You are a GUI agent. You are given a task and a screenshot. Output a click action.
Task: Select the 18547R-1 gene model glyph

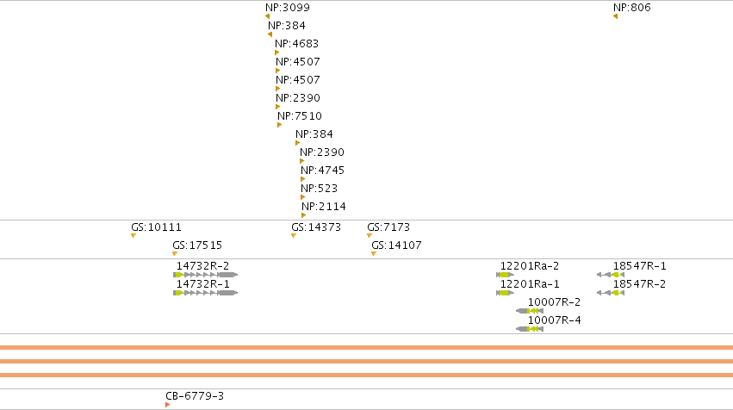[611, 275]
